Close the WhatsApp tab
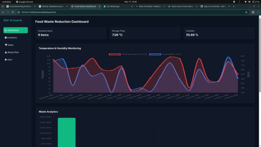261x147 pixels. click(x=132, y=6)
